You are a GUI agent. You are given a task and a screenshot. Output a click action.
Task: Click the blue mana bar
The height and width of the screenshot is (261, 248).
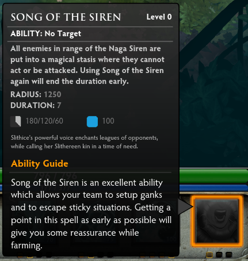(213, 188)
